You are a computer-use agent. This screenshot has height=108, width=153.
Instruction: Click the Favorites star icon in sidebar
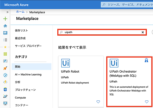(x=5, y=47)
